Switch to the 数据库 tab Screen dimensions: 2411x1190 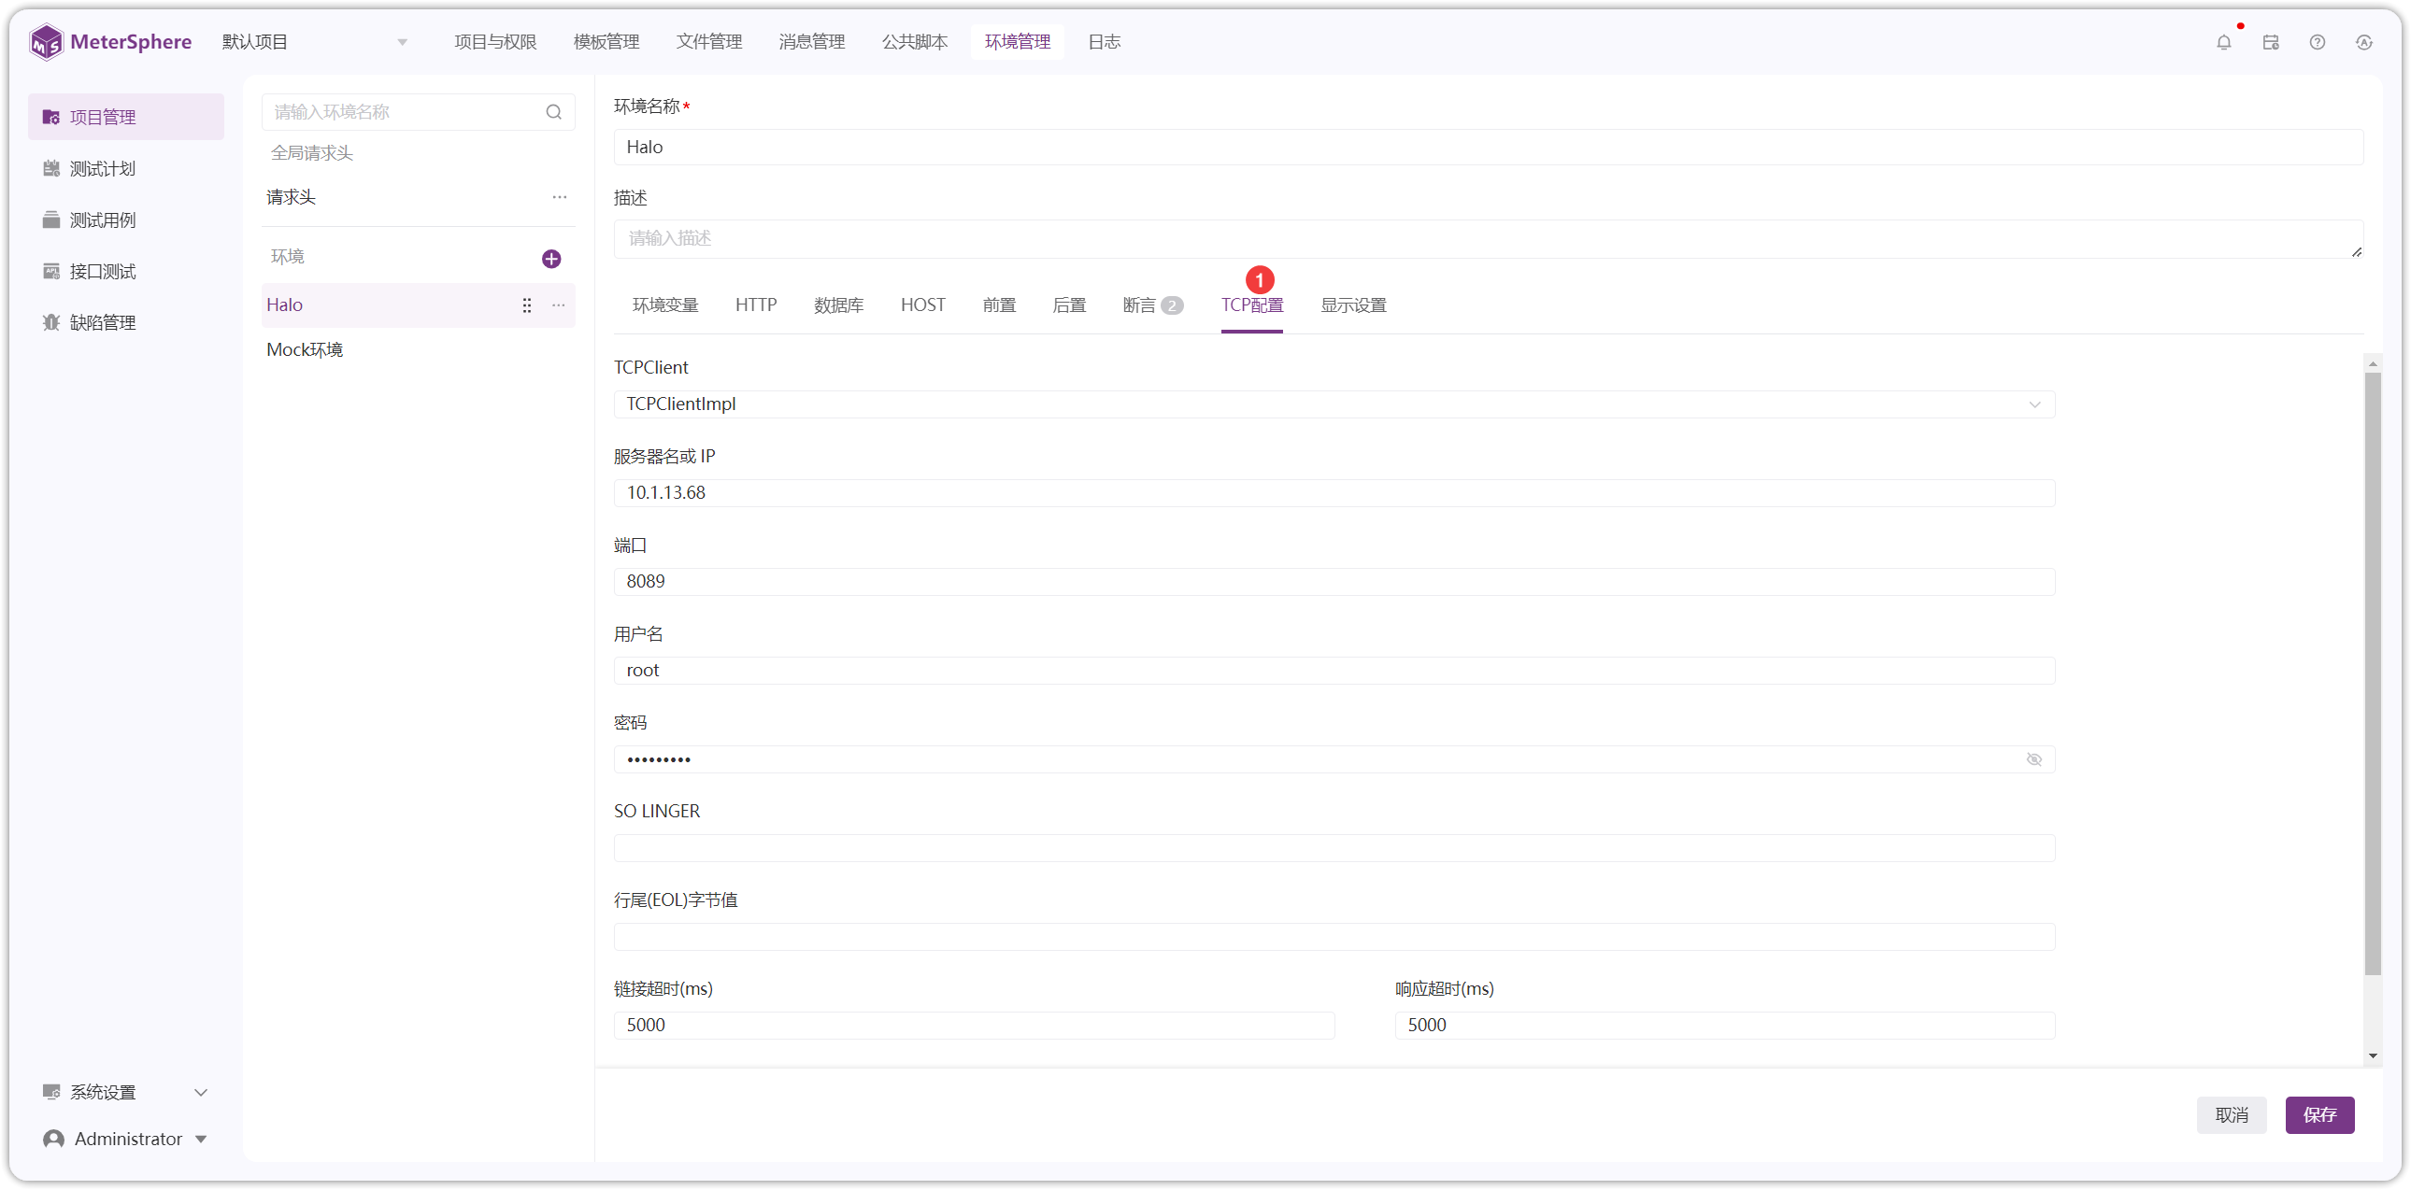(x=838, y=305)
